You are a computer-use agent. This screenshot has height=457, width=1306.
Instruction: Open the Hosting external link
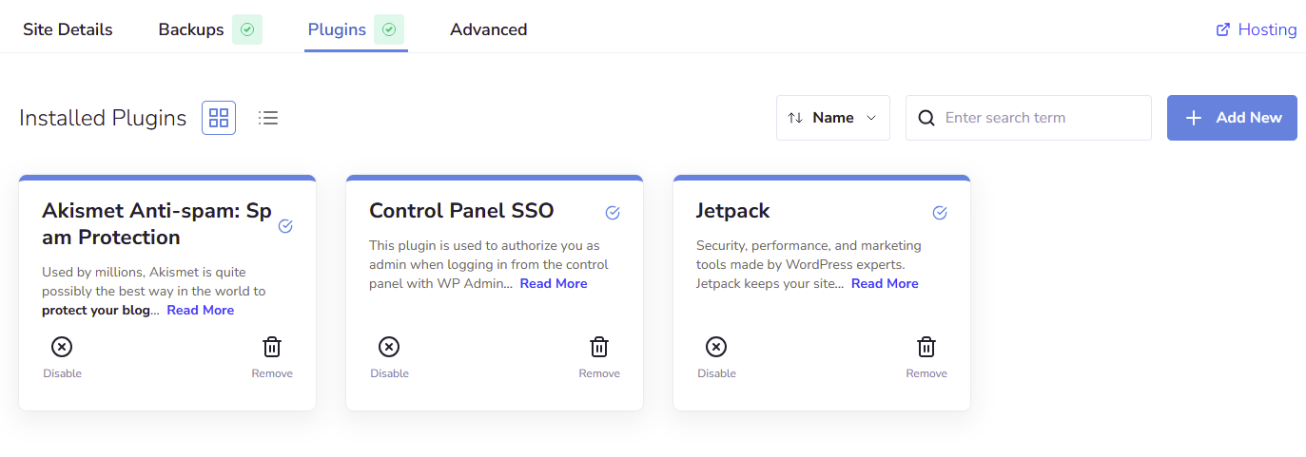pyautogui.click(x=1257, y=29)
